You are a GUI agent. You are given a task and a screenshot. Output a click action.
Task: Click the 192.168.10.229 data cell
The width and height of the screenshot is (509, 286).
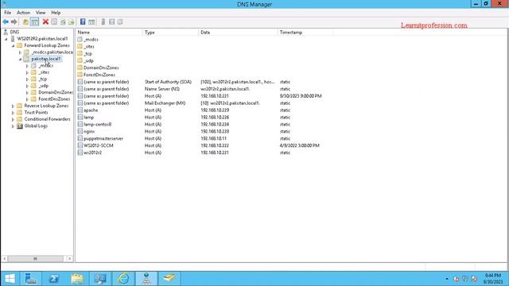[215, 110]
